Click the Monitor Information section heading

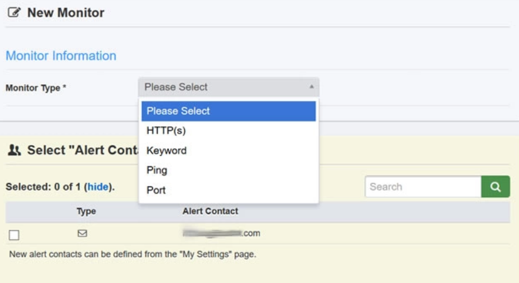(x=61, y=56)
